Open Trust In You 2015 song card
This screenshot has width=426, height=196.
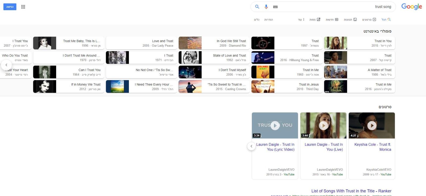click(359, 43)
